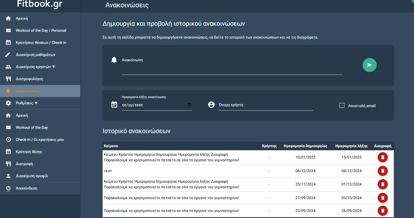414x218 pixels.
Task: Delete the announcement created 27/09/2024
Action: (382, 198)
